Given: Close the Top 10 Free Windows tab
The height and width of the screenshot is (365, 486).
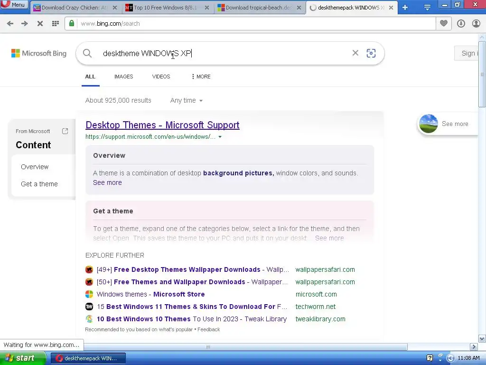Looking at the screenshot, I should click(207, 8).
